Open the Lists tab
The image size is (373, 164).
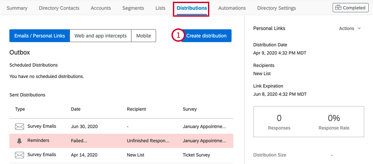click(160, 8)
